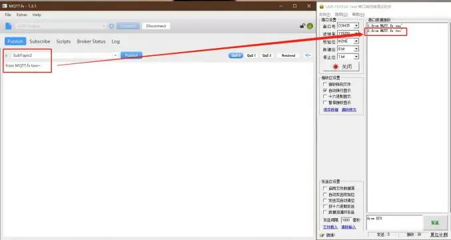451x240 pixels.
Task: Open the Extras menu in MQTT.fx
Action: tap(22, 15)
